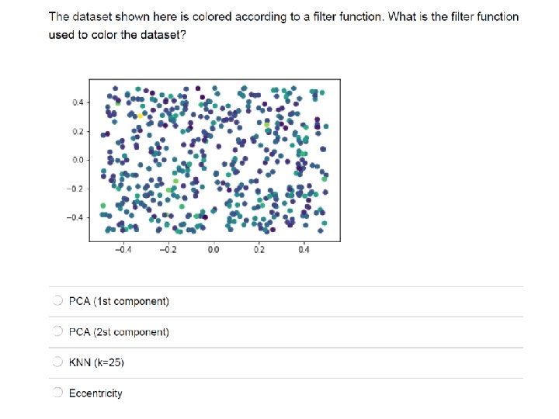Click the 0.4 tick label on the x-axis
Screen dimensions: 559x419
click(x=304, y=250)
